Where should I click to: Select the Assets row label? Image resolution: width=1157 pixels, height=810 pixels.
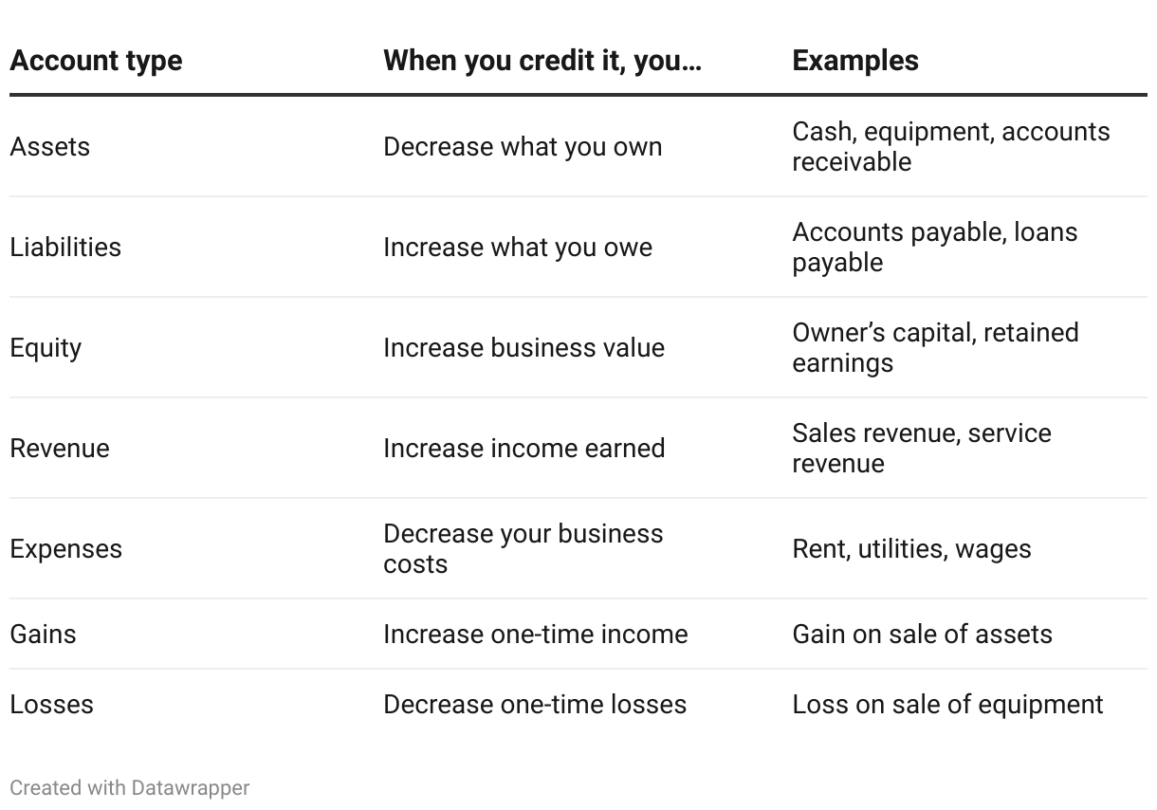pyautogui.click(x=50, y=147)
